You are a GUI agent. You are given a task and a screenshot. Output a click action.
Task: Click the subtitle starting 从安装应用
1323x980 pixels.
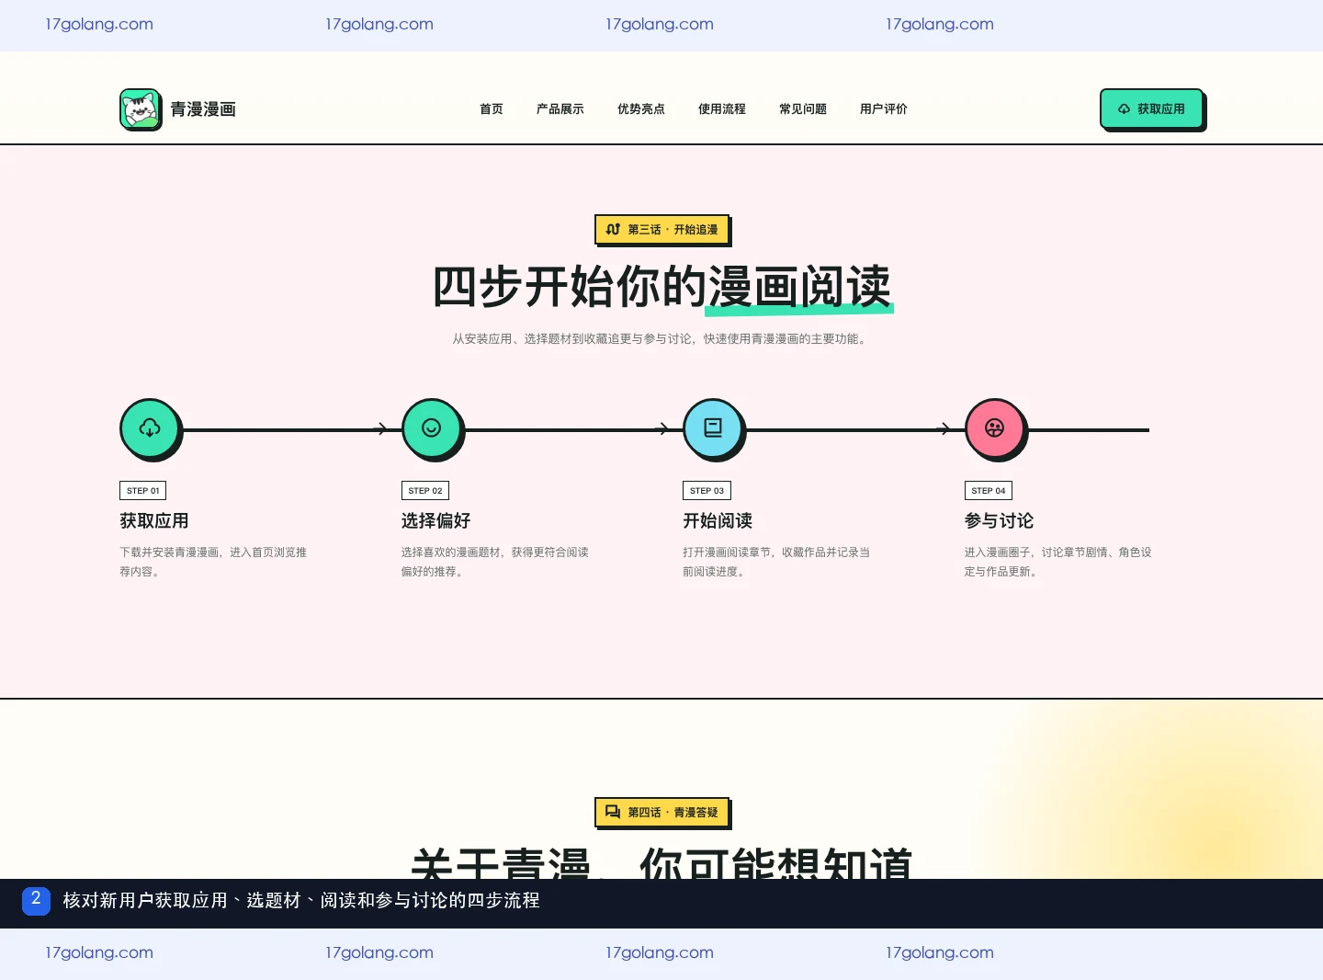661,339
